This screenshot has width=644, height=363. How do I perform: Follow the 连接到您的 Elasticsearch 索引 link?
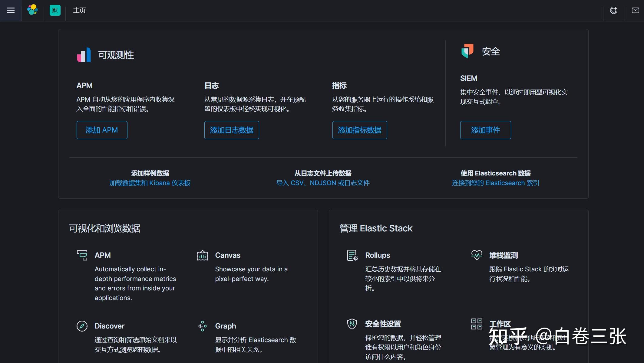click(495, 183)
